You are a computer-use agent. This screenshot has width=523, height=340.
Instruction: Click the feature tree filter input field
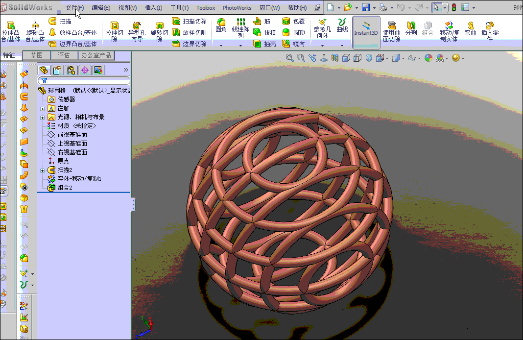click(84, 80)
